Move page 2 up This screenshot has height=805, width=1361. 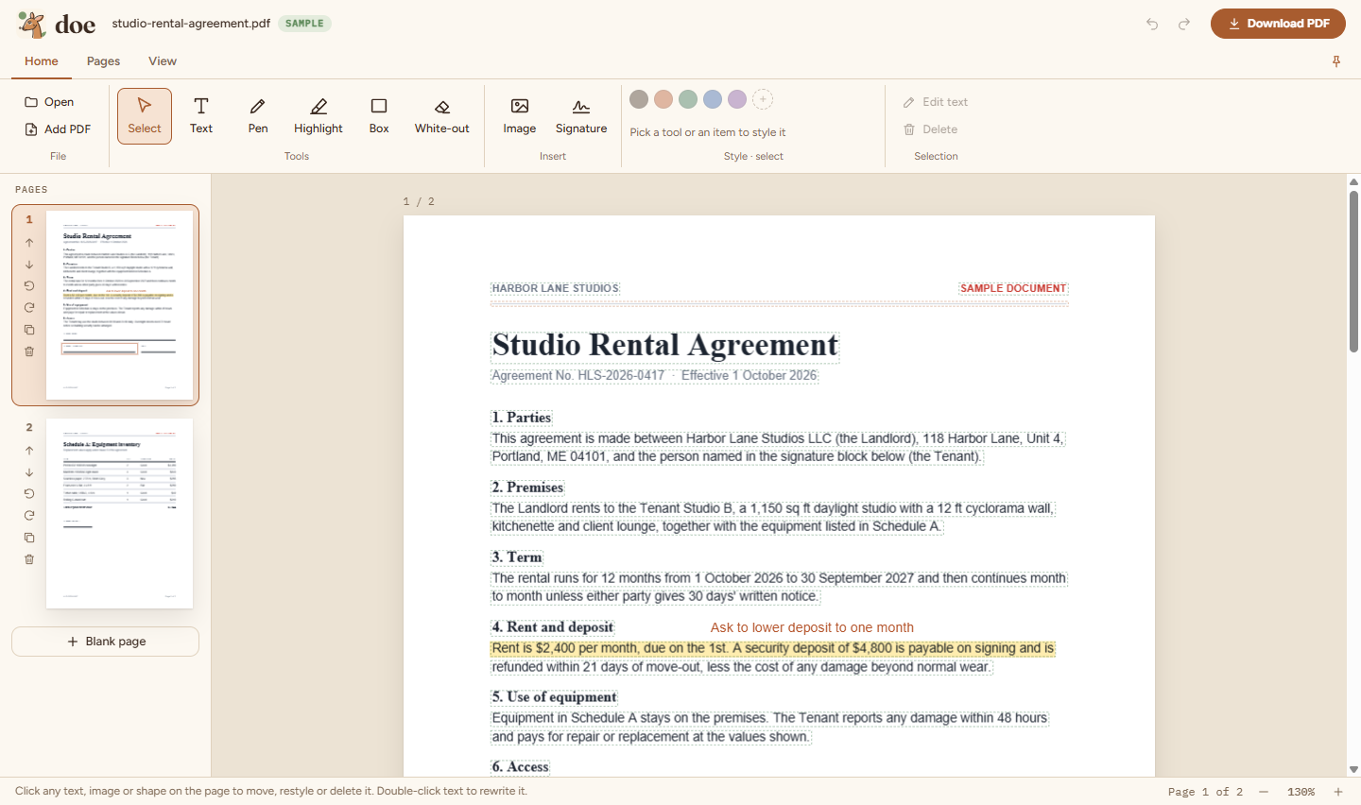click(29, 451)
